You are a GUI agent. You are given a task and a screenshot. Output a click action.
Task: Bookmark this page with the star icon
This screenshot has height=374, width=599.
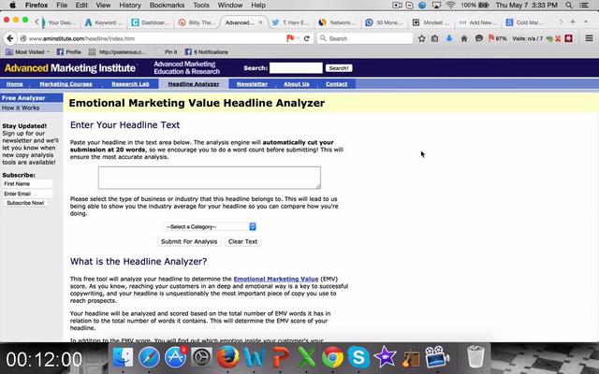click(422, 38)
